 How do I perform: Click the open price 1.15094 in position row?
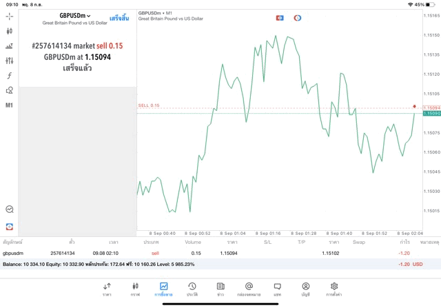[x=229, y=253]
